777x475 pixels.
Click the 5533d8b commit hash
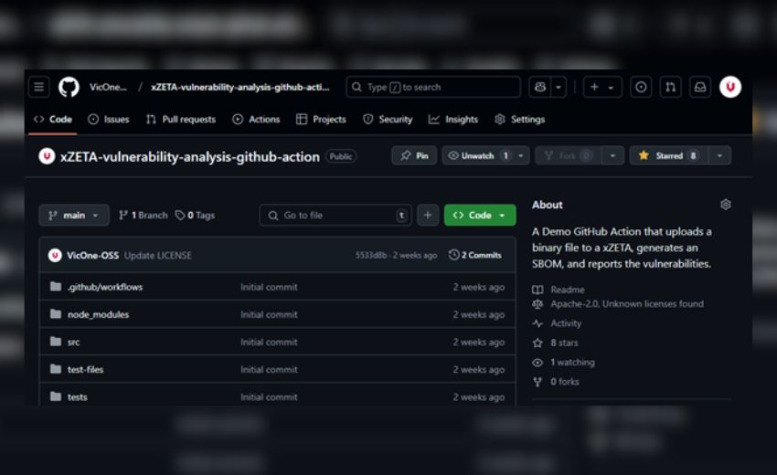pos(370,255)
